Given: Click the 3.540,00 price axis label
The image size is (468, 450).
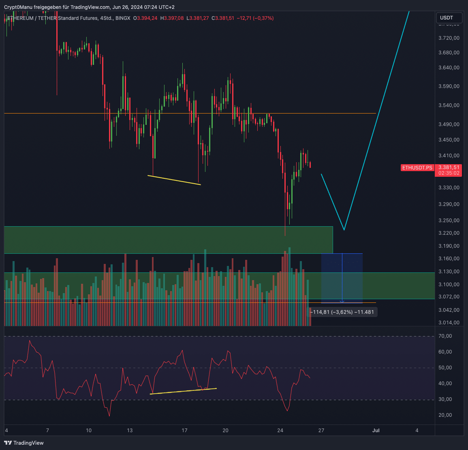Looking at the screenshot, I should coord(449,105).
